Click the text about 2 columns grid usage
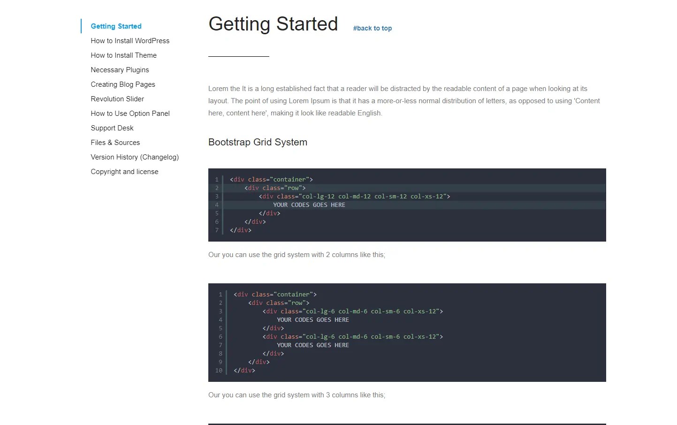The width and height of the screenshot is (677, 425). [x=297, y=255]
